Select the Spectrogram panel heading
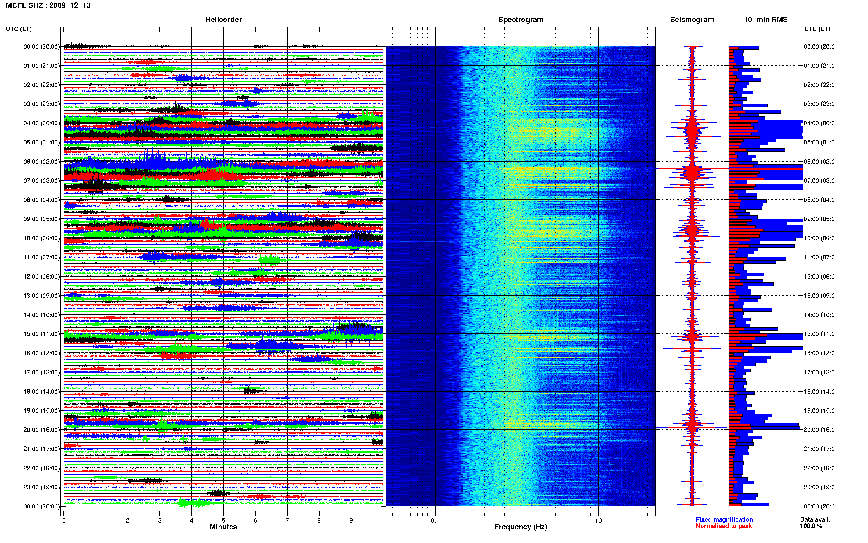 [520, 20]
